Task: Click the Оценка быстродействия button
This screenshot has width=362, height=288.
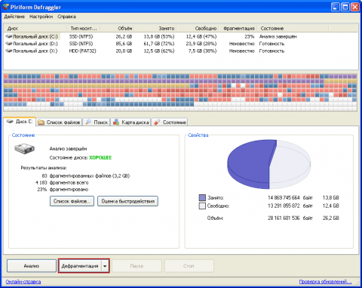Action: click(x=127, y=201)
